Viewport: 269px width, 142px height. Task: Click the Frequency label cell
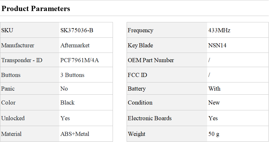(x=167, y=30)
